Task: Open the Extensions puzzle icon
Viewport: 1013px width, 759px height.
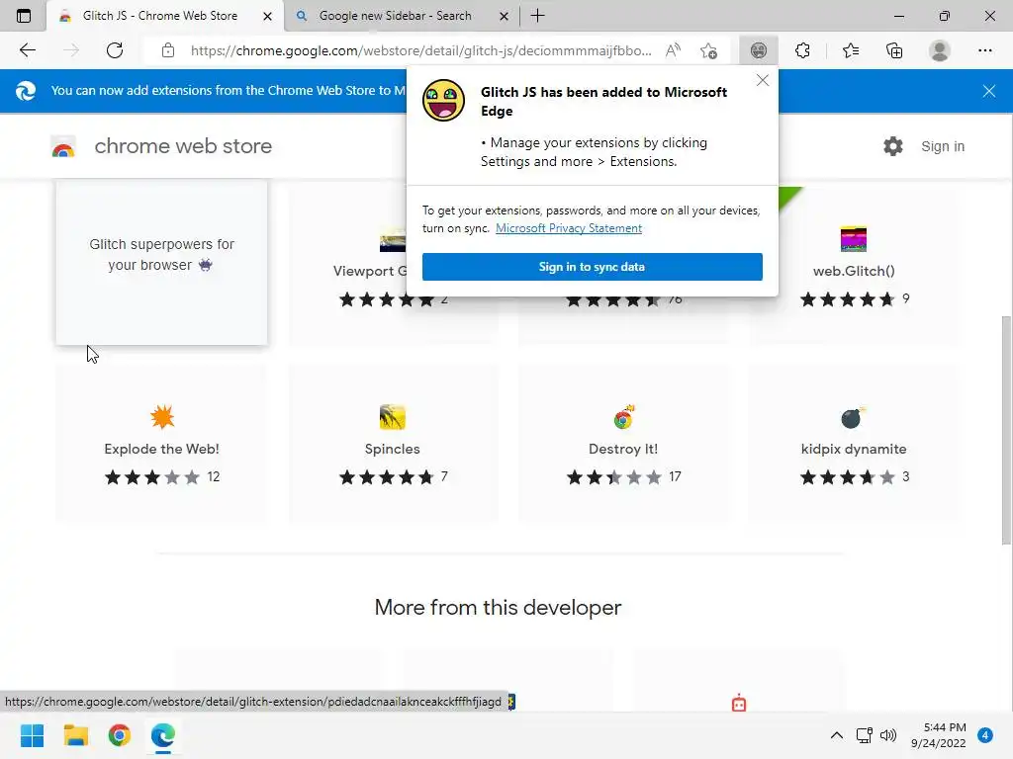Action: (x=802, y=50)
